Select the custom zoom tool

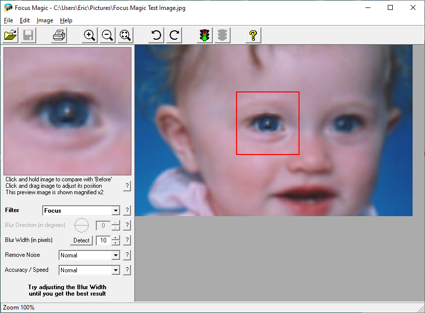(125, 35)
